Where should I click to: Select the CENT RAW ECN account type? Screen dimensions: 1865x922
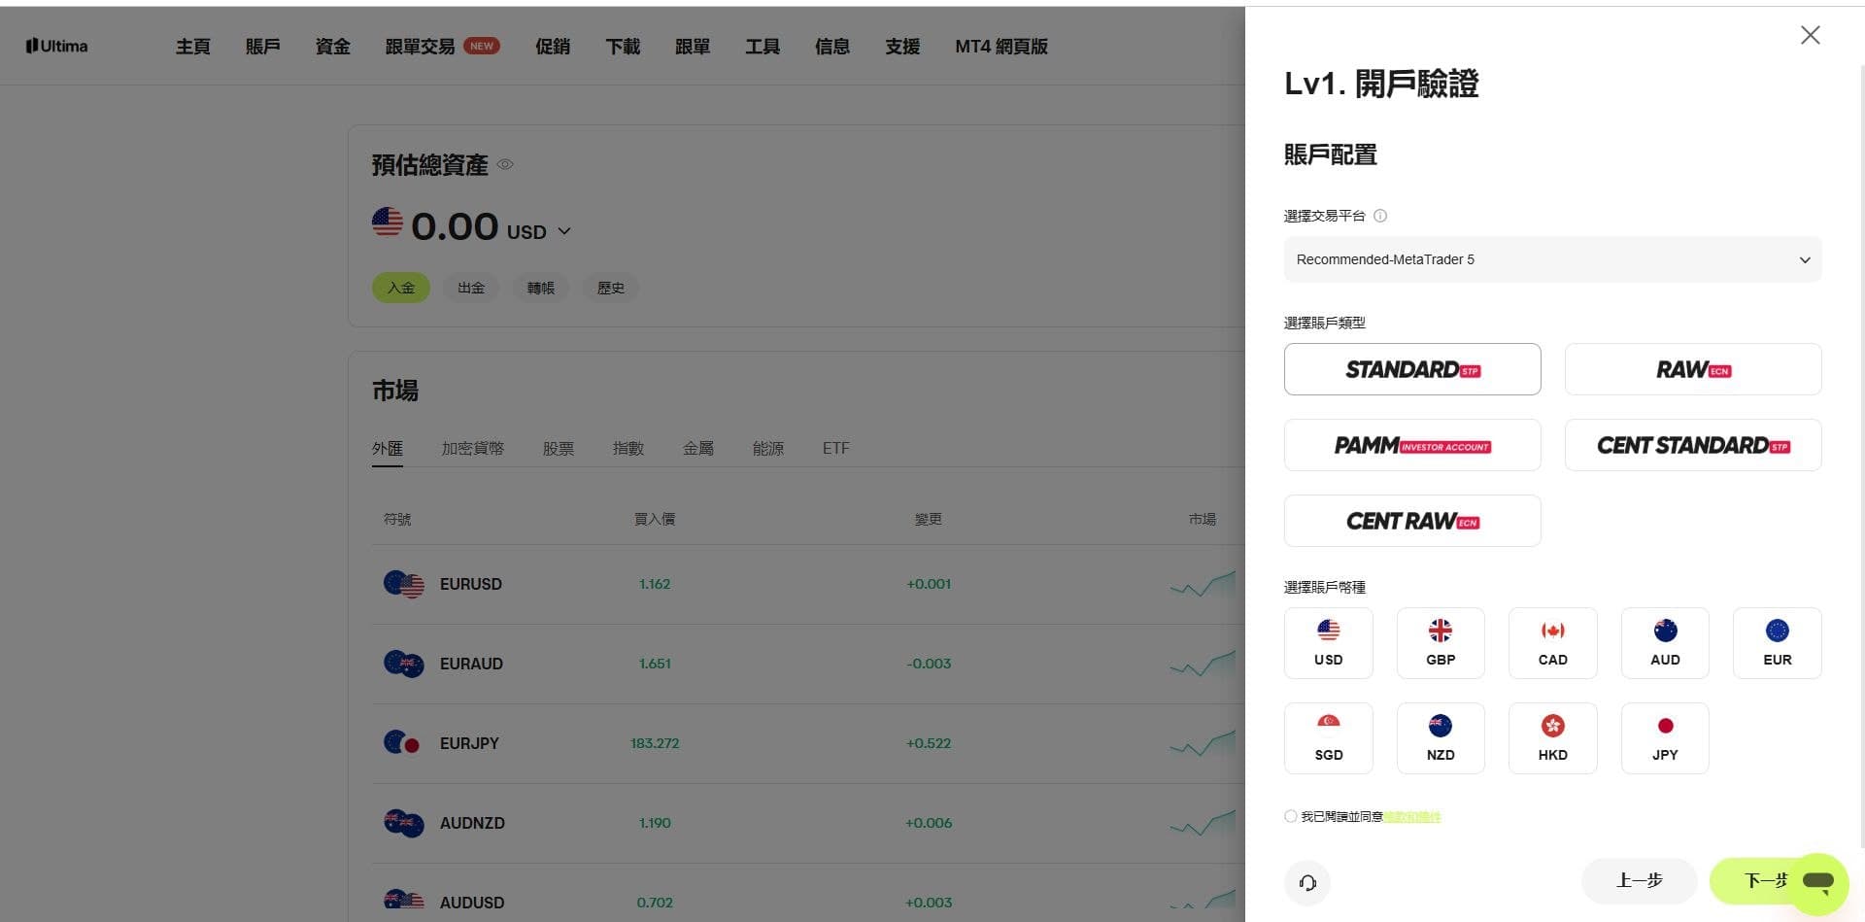click(1412, 521)
